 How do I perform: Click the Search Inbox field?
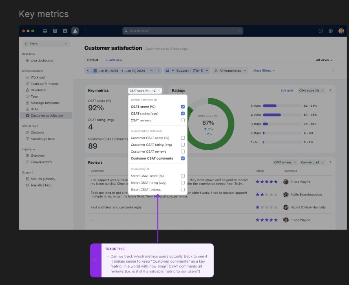[183, 31]
